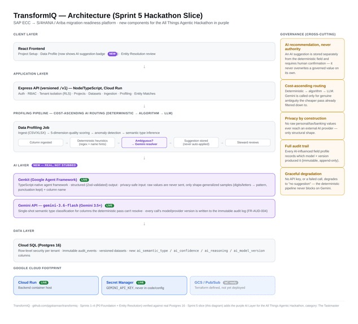Click "Terraform defined, not yet deployed" text
This screenshot has height=324, width=358.
[x=220, y=288]
